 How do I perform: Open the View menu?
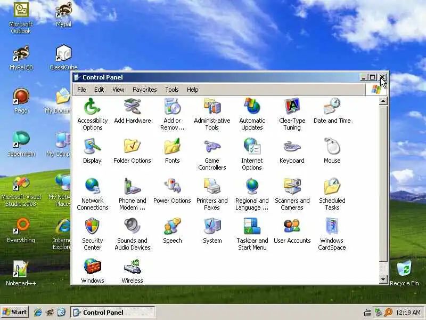pyautogui.click(x=118, y=90)
